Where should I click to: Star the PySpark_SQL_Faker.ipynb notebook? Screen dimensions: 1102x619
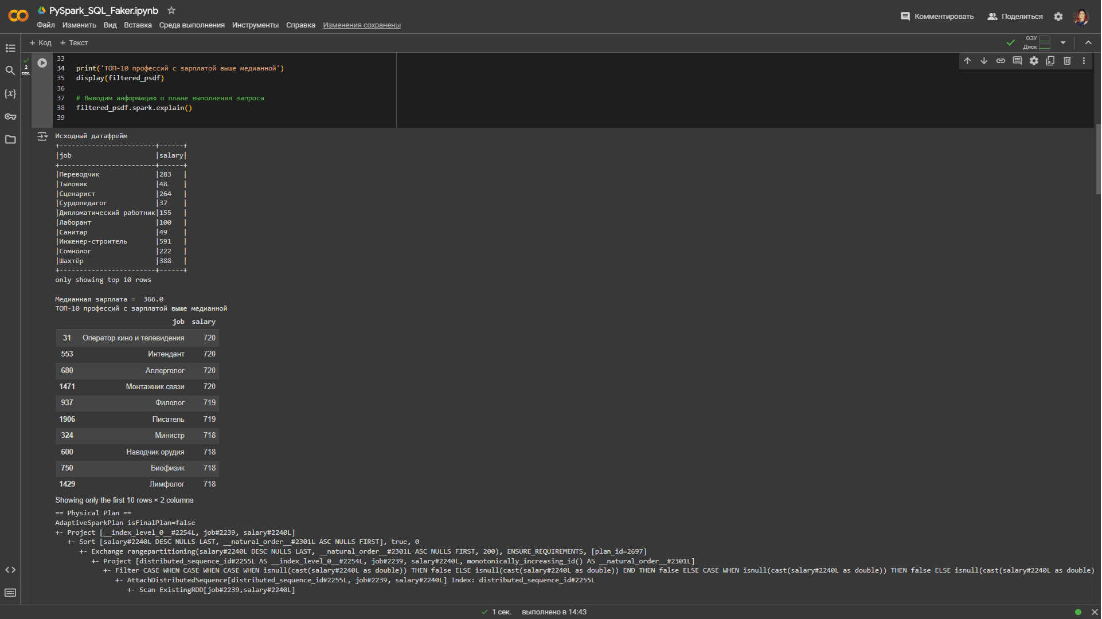pyautogui.click(x=171, y=10)
